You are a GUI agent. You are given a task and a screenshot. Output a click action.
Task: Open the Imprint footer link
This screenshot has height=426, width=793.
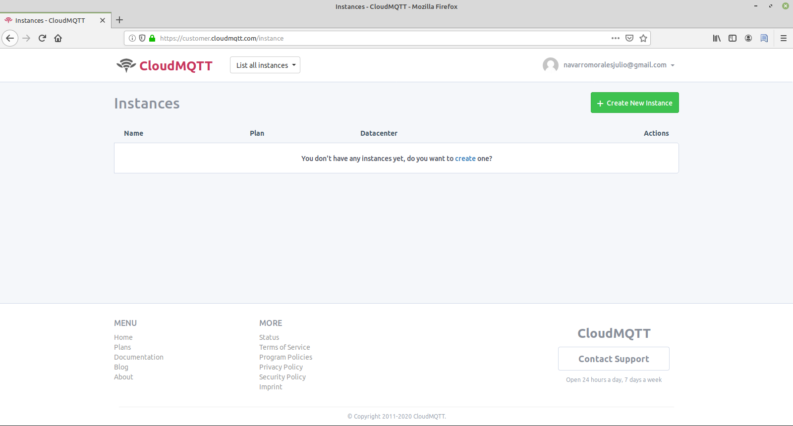tap(271, 387)
